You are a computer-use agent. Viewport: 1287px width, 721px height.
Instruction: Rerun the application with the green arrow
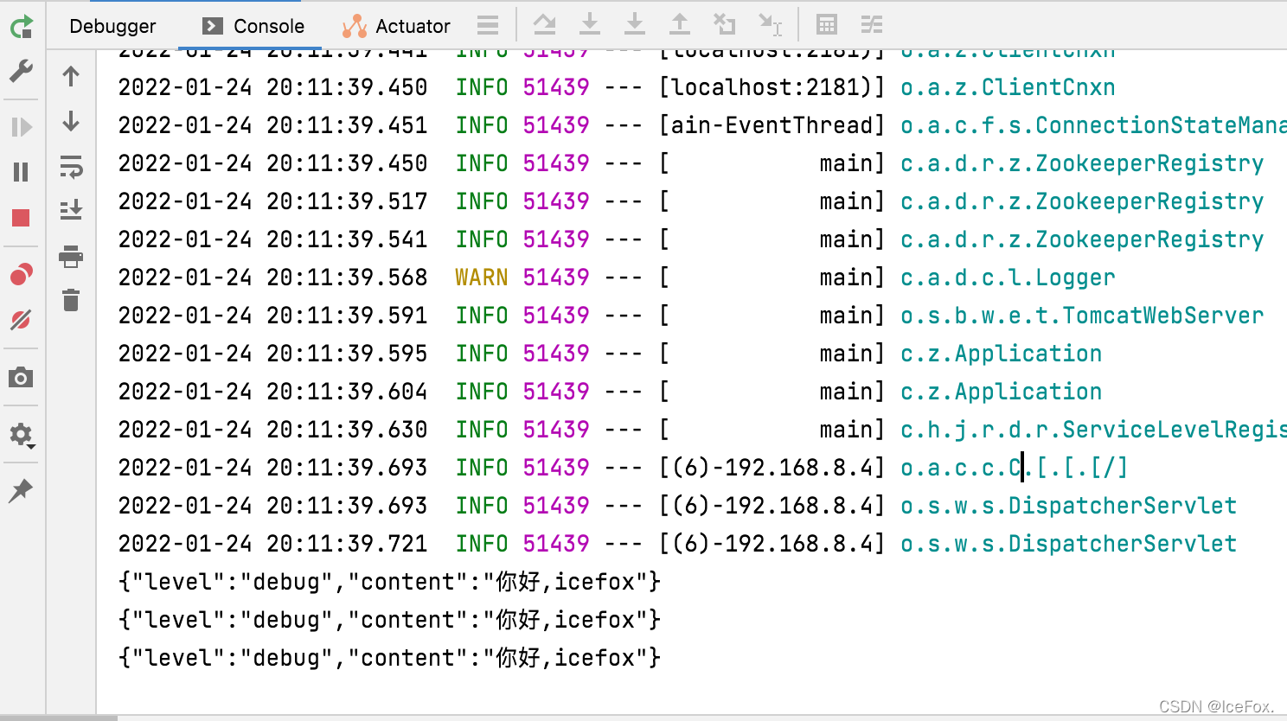21,27
